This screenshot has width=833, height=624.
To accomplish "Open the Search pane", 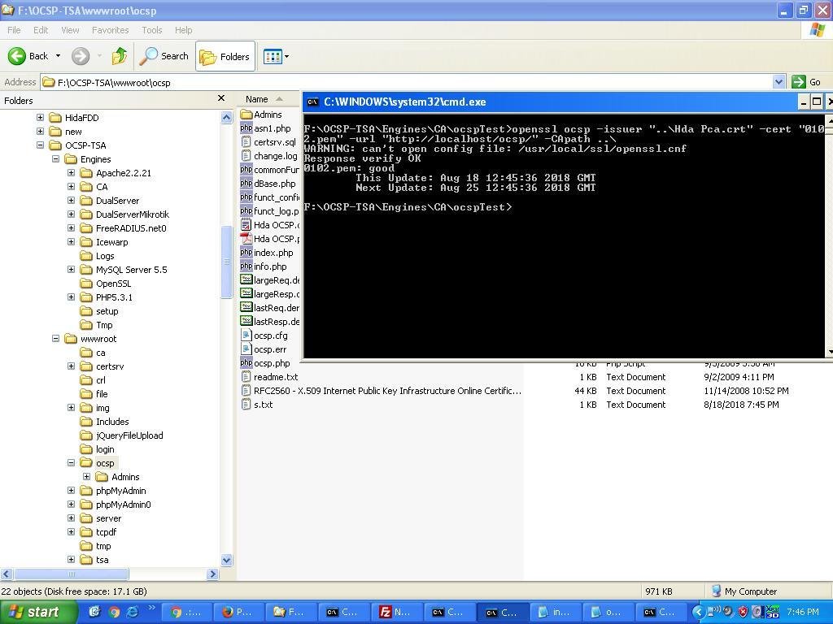I will (x=165, y=56).
